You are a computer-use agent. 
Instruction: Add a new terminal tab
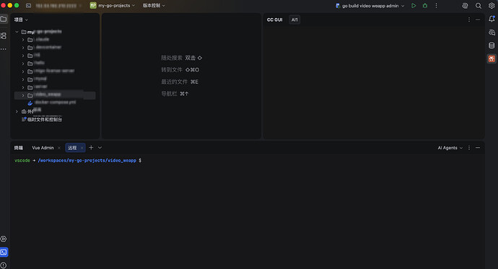pos(91,148)
